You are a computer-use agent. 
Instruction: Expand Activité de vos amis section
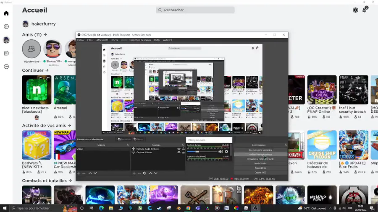(x=69, y=125)
